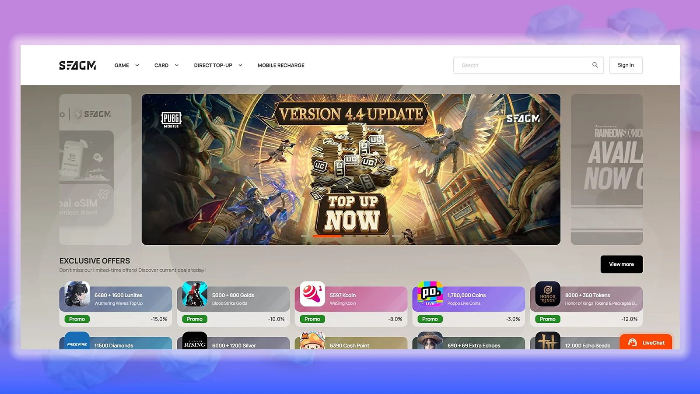700x394 pixels.
Task: Select the first carousel indicator bar
Action: [305, 236]
